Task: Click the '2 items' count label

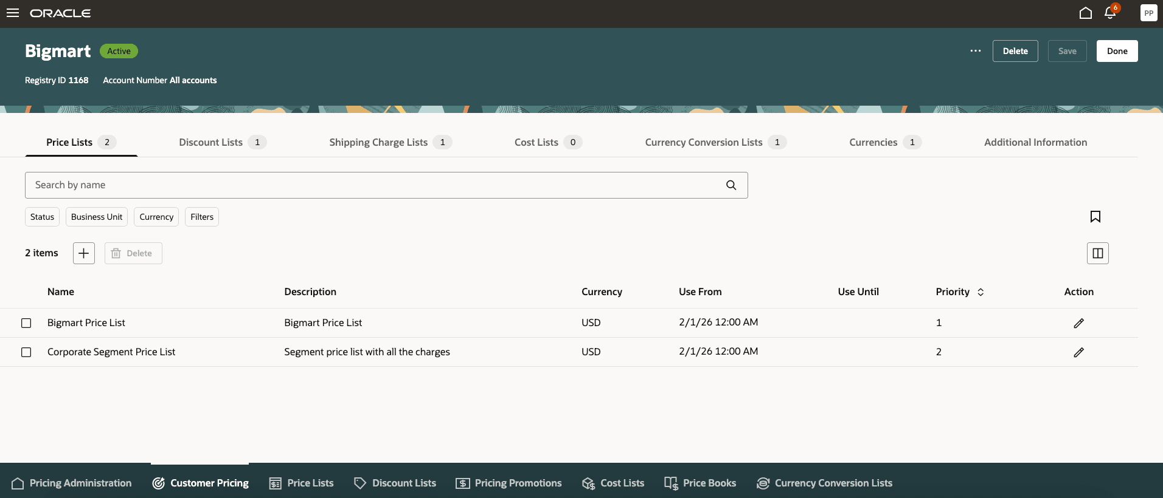Action: 41,253
